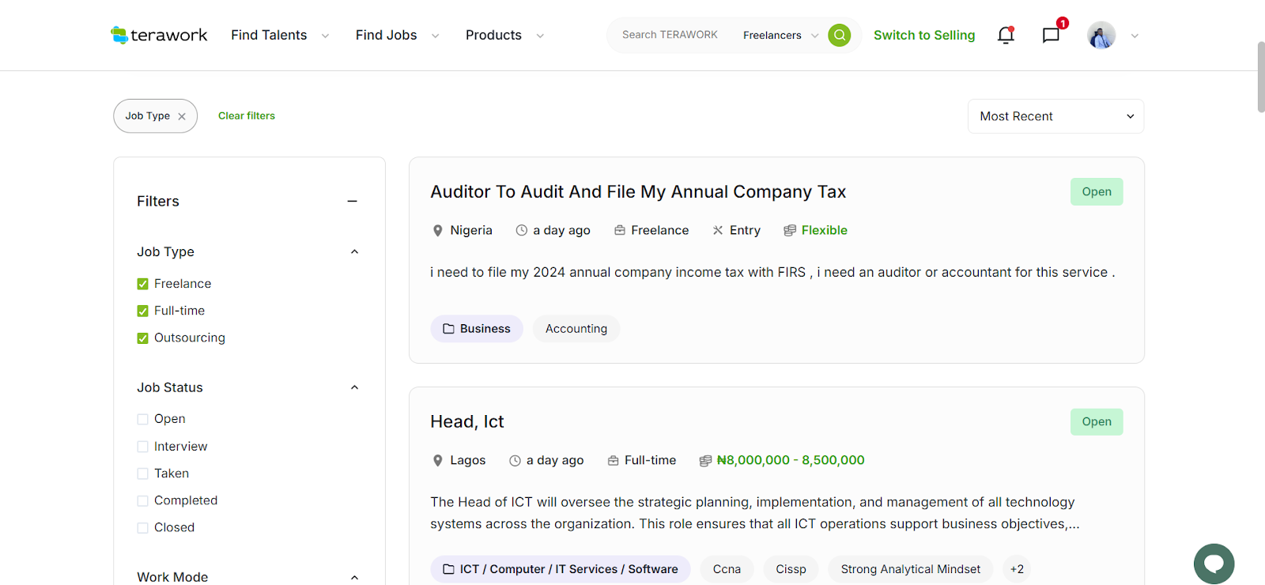This screenshot has height=585, width=1265.
Task: Open the Freelancers search category dropdown
Action: point(780,36)
